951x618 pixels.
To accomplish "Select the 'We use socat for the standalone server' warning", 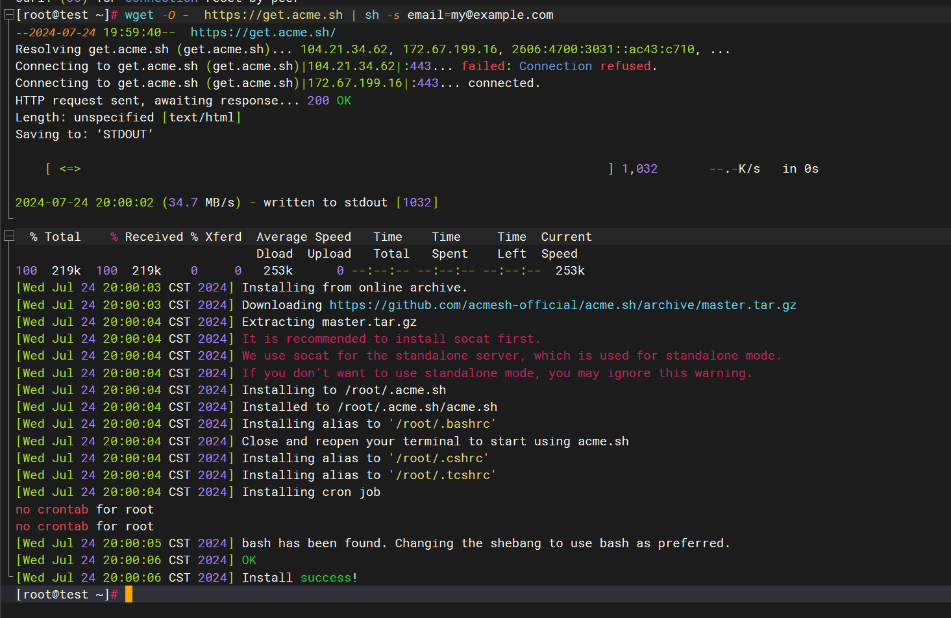I will click(380, 356).
